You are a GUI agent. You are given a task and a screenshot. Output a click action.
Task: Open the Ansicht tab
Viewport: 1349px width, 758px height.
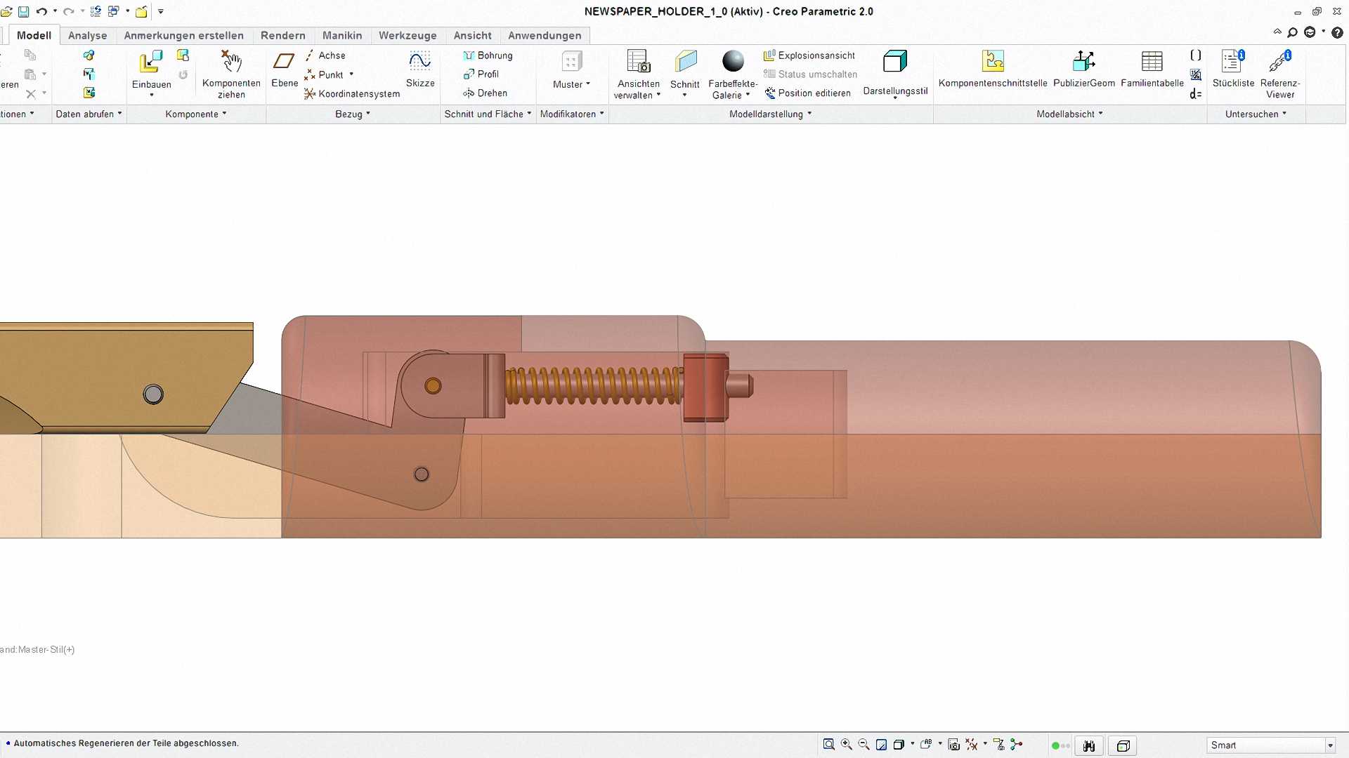pos(473,36)
